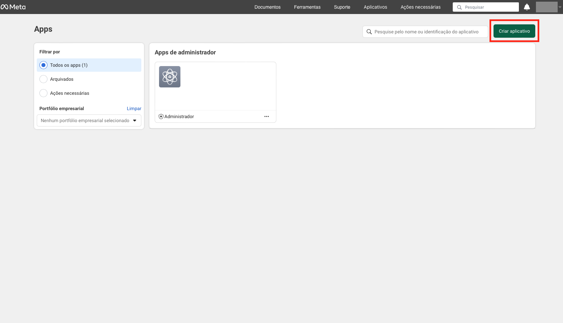Screen dimensions: 563x323
Task: Select the Todos os apps (1) filter
Action: (89, 65)
